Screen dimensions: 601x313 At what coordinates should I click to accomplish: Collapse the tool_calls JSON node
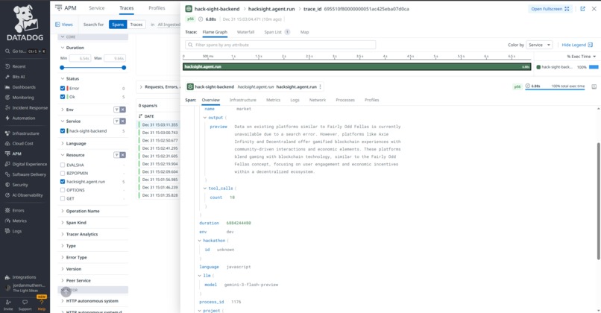[204, 189]
